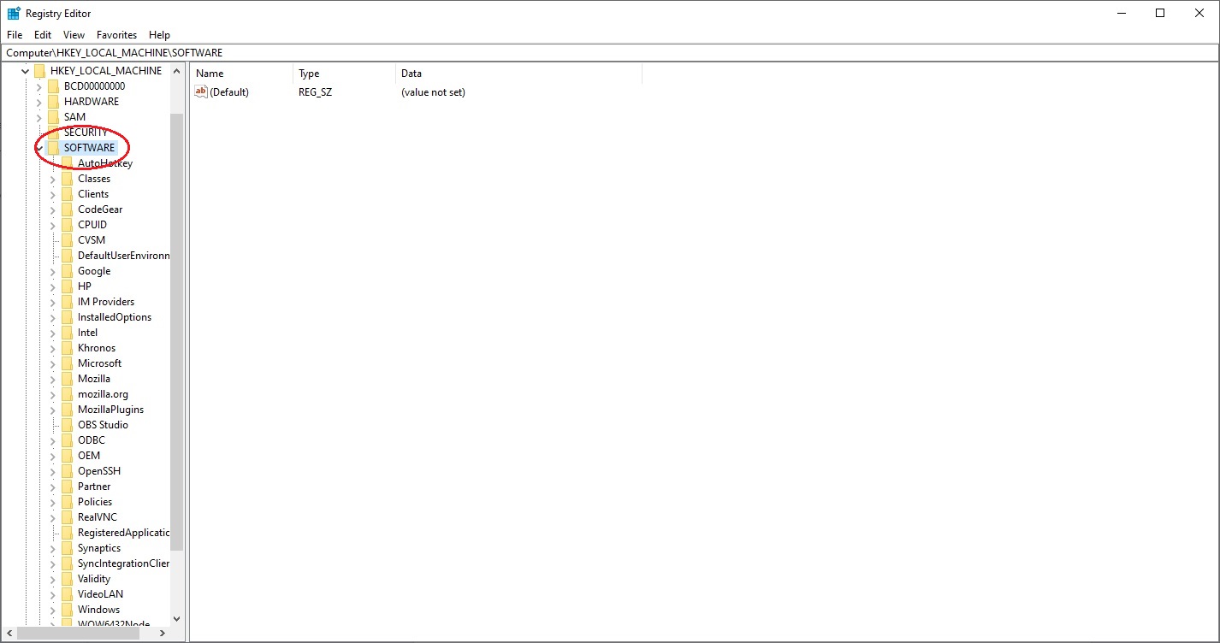Expand the Policies key
This screenshot has width=1220, height=643.
(x=52, y=502)
